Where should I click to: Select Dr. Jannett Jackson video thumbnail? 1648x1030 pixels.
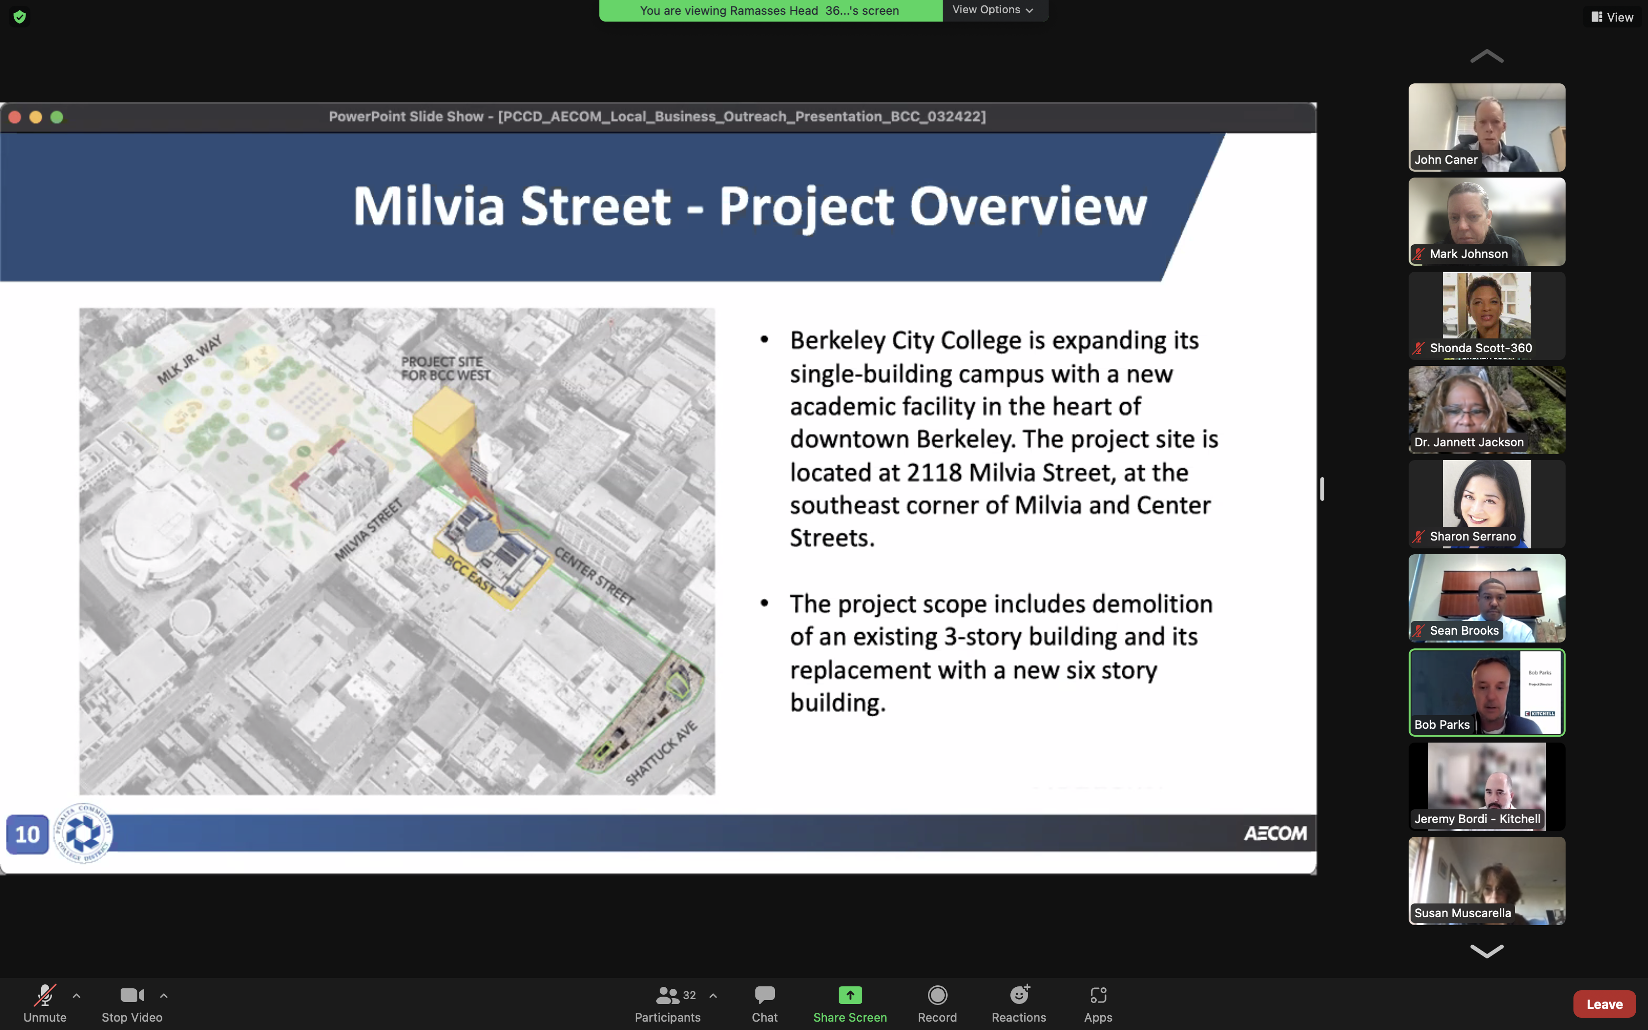tap(1487, 410)
